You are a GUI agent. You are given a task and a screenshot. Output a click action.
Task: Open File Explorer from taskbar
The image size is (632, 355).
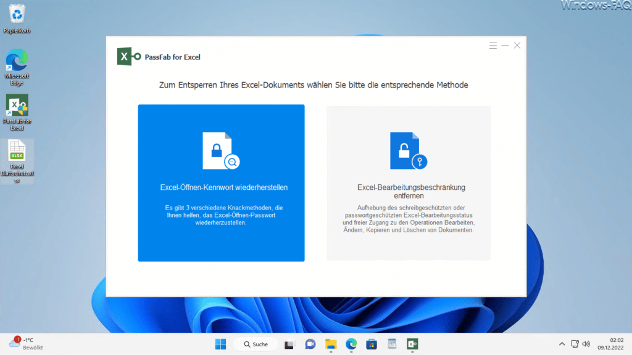click(331, 344)
